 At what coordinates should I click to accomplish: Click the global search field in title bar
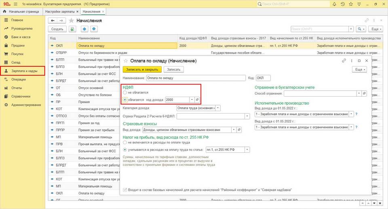click(293, 4)
